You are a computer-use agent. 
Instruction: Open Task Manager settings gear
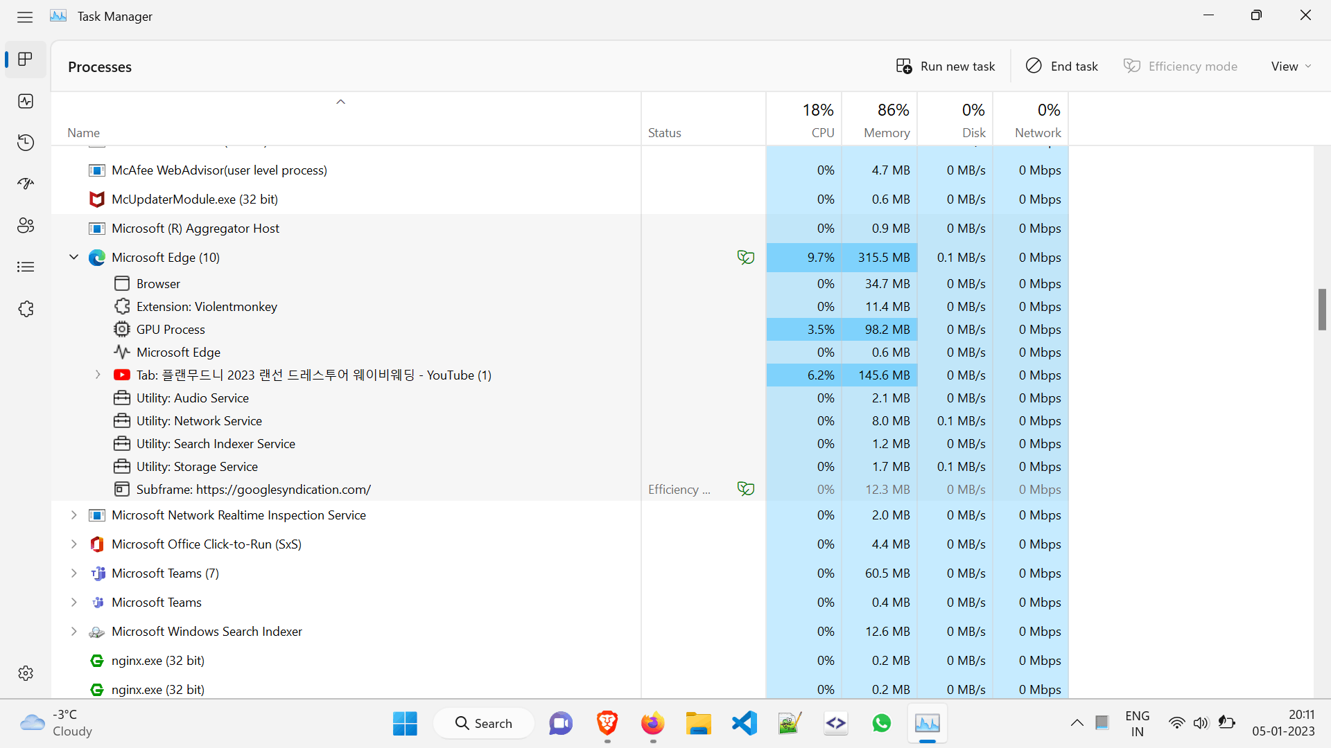[x=26, y=673]
